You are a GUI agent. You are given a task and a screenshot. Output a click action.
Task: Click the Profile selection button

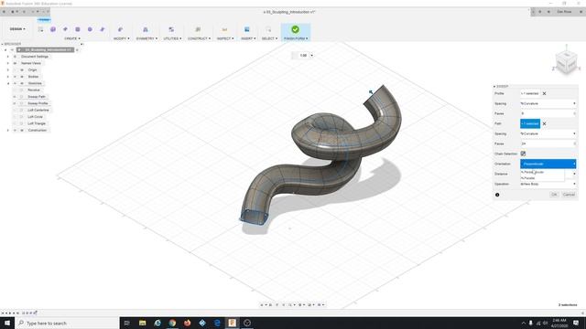[530, 93]
